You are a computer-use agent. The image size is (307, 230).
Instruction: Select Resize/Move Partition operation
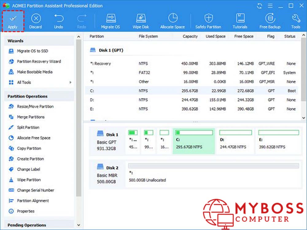click(35, 107)
